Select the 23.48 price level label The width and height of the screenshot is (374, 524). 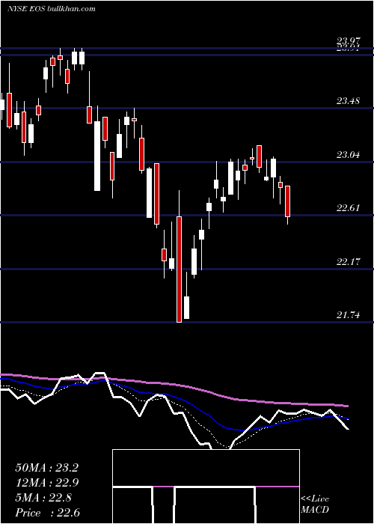pos(349,100)
